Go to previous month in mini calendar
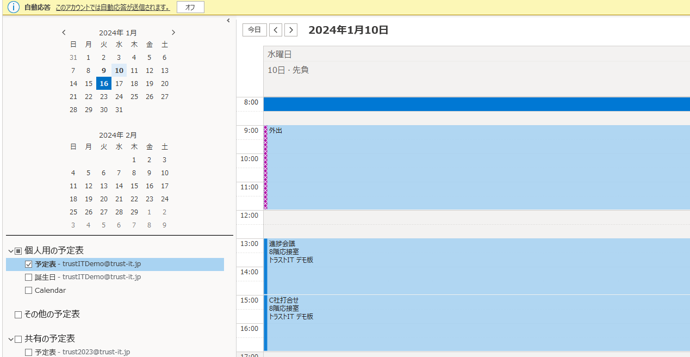Image resolution: width=690 pixels, height=357 pixels. point(64,33)
